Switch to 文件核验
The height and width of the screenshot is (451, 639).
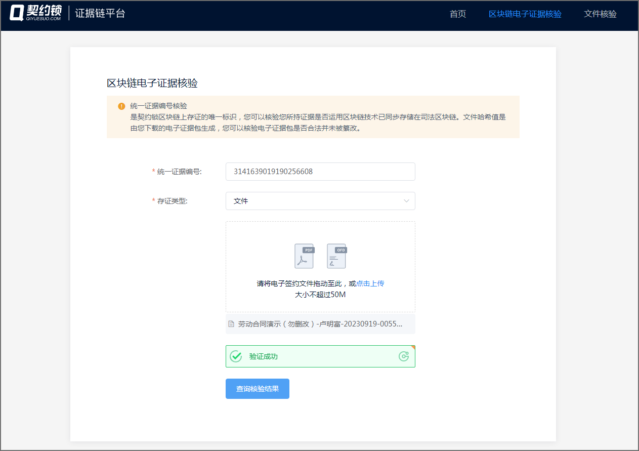[x=600, y=14]
